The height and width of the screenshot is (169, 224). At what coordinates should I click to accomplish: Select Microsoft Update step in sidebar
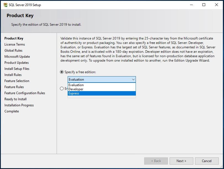[x=17, y=57]
